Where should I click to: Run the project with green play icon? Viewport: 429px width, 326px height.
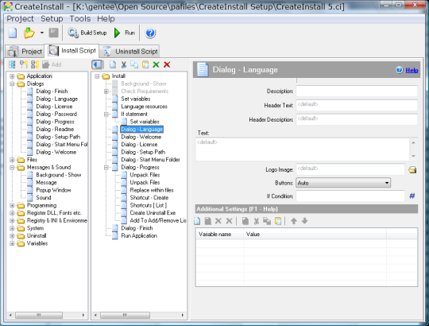coord(117,33)
